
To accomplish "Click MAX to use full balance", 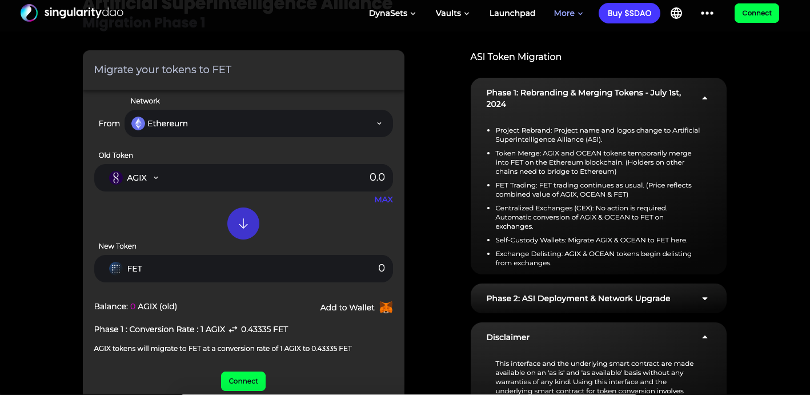I will pyautogui.click(x=384, y=200).
